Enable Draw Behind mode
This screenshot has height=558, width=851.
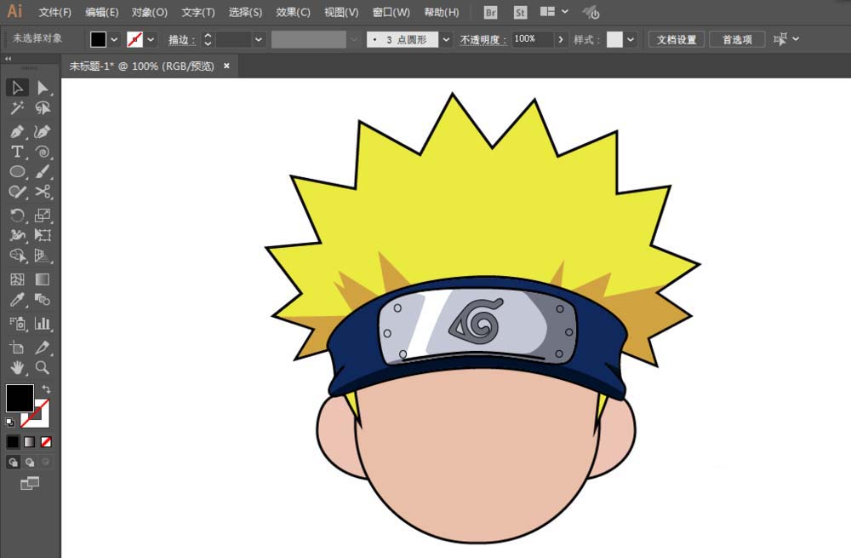29,462
